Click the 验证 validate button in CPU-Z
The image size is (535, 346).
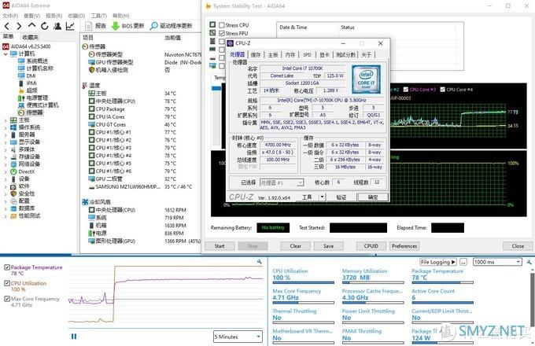point(341,197)
